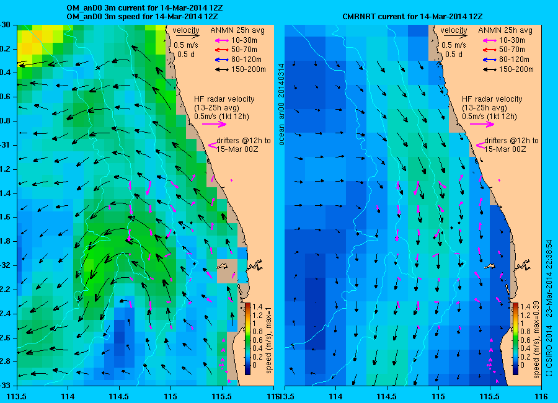Click the right panel speed color bar
This screenshot has width=558, height=403.
[x=515, y=339]
